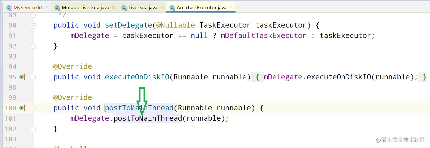Click line number 94 in gutter
This screenshot has width=430, height=148.
(12, 67)
